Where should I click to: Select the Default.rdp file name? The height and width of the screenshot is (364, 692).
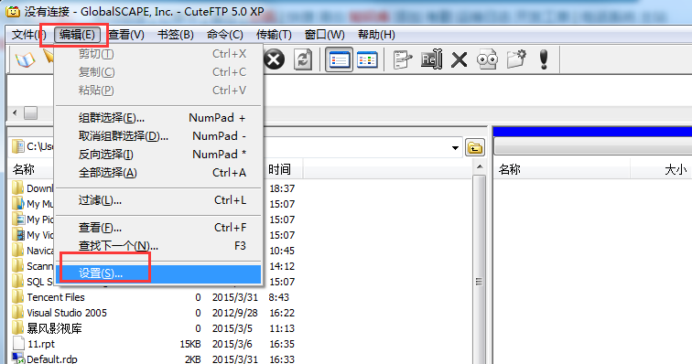51,359
